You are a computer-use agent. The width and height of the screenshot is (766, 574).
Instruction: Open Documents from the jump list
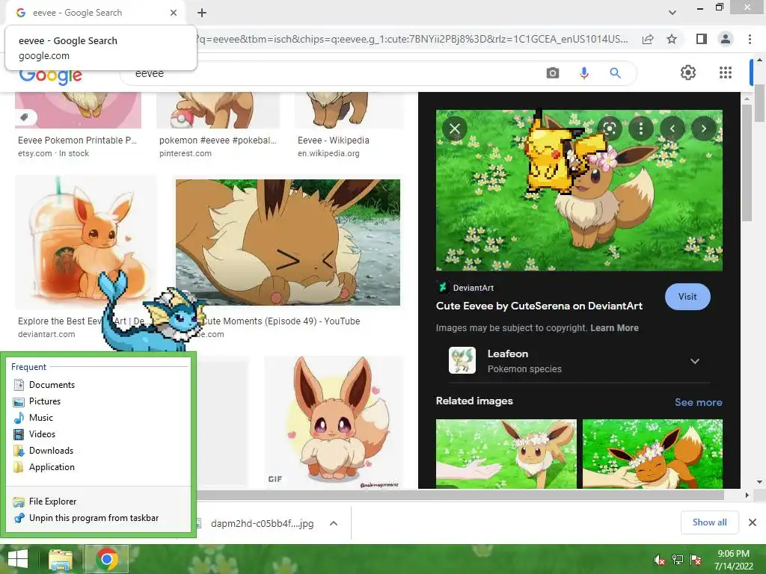tap(98, 385)
